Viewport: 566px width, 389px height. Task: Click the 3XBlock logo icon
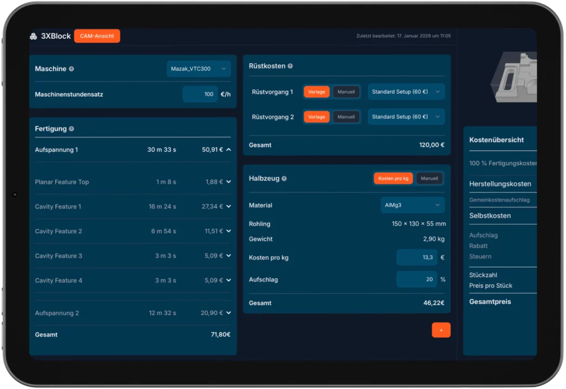[x=34, y=36]
